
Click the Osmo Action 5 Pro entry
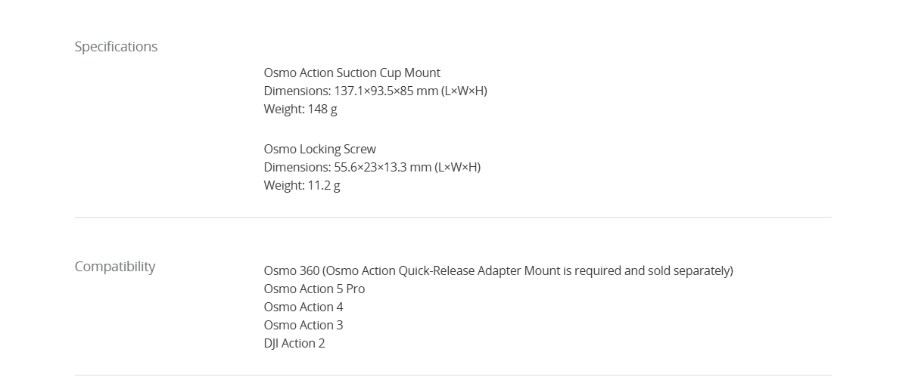click(x=314, y=289)
